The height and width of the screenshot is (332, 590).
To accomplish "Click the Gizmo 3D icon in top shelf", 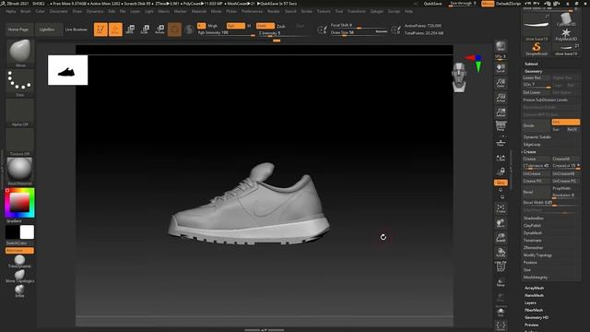I will tap(174, 30).
